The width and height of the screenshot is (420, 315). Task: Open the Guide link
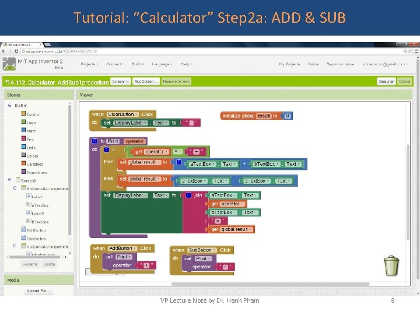click(313, 64)
